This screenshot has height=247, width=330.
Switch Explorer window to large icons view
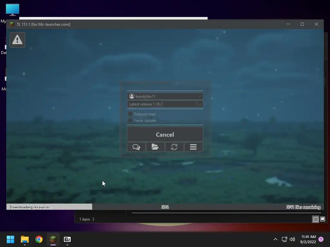tap(322, 219)
